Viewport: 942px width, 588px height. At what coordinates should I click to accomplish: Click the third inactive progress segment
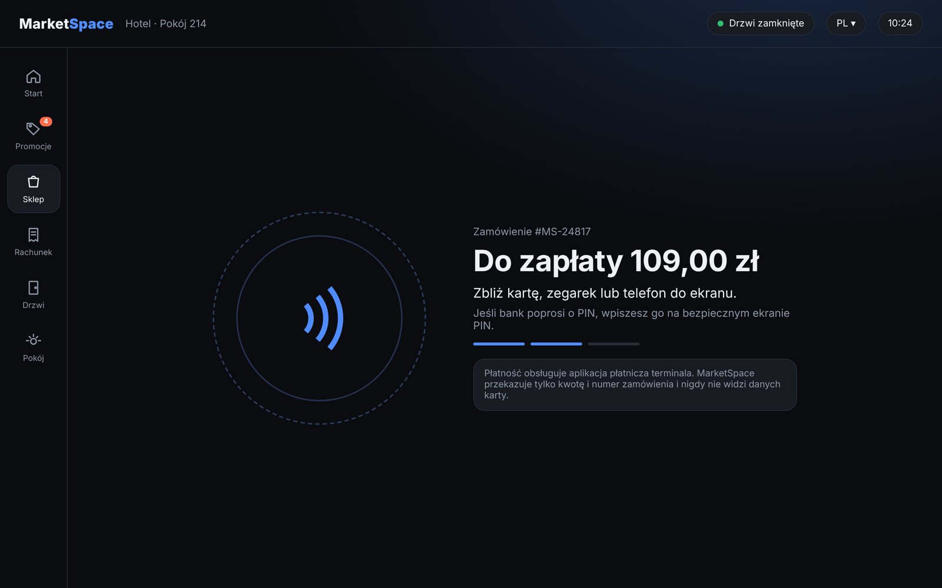click(613, 344)
